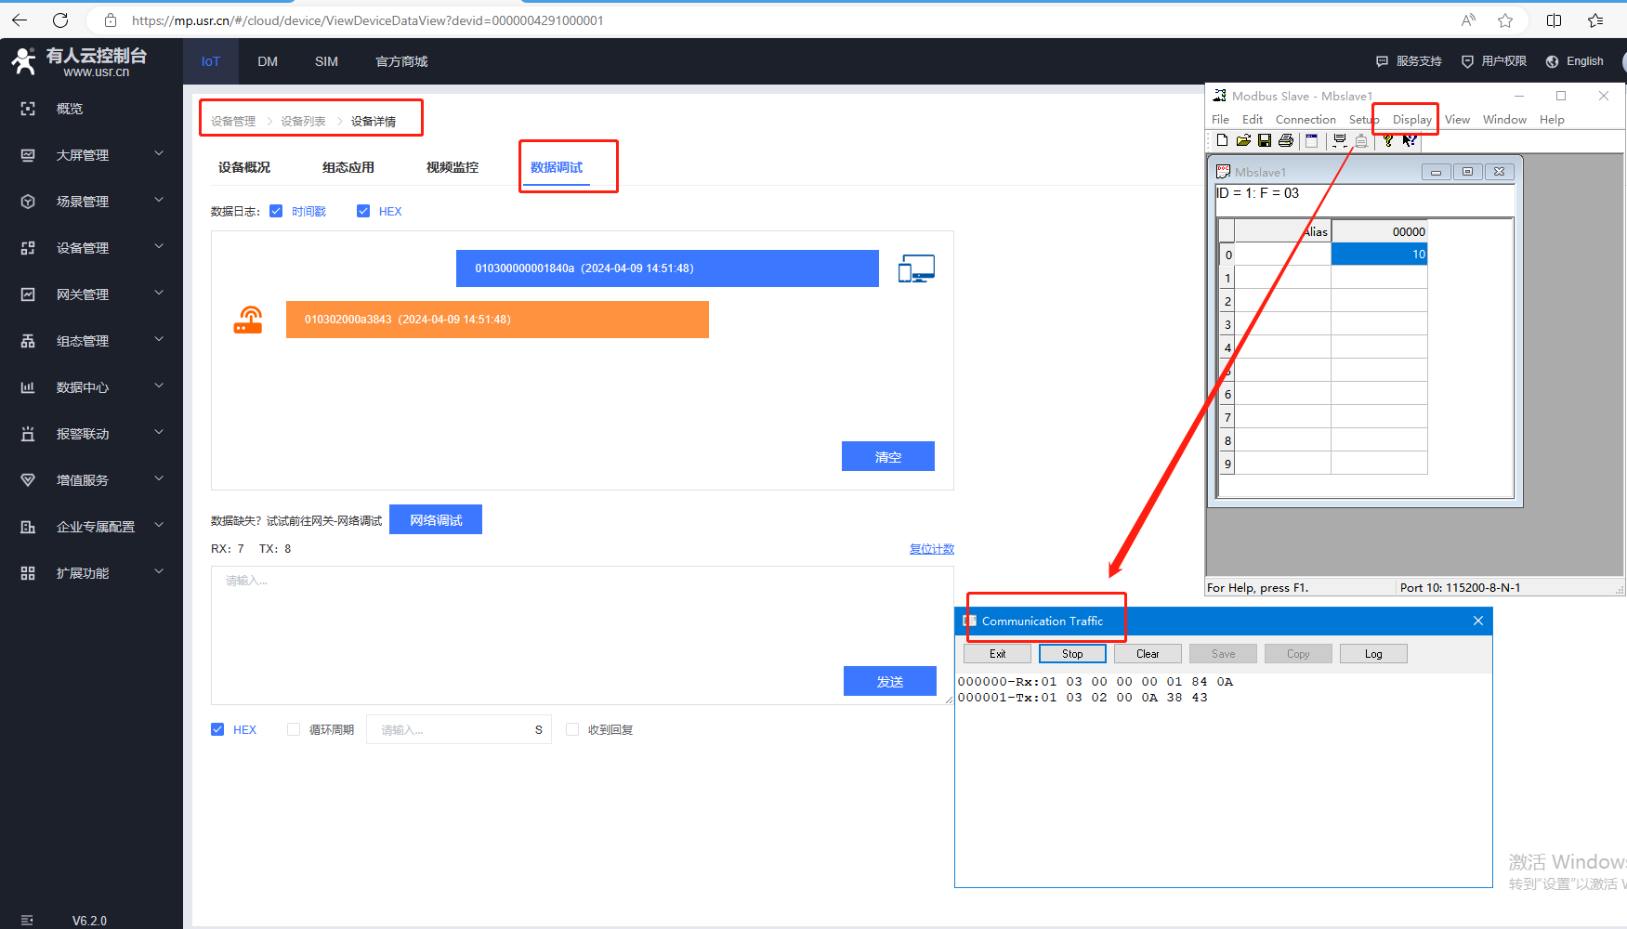Click the Print icon in Modbus Slave toolbar
The height and width of the screenshot is (929, 1627).
pyautogui.click(x=1286, y=140)
